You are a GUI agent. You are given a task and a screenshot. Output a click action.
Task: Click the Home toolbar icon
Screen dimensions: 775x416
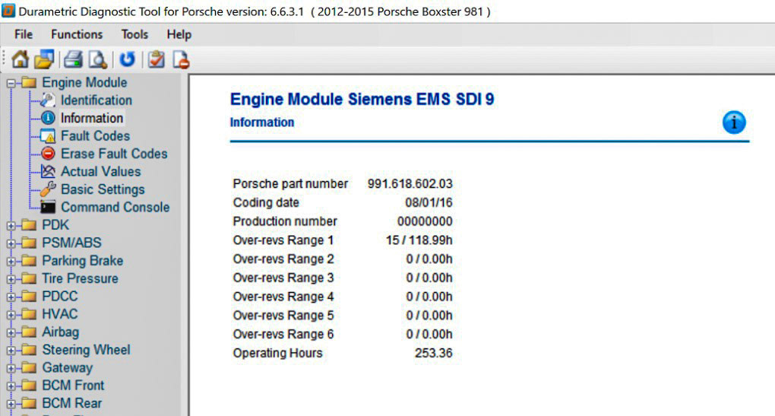(x=21, y=59)
